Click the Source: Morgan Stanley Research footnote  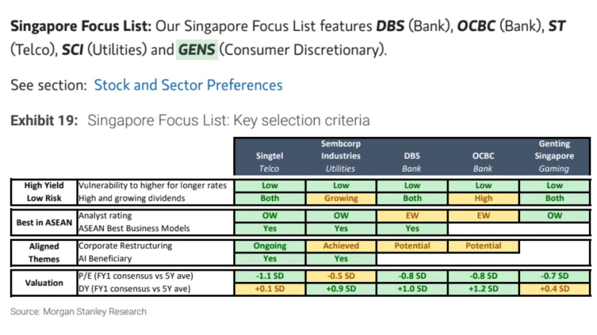78,311
